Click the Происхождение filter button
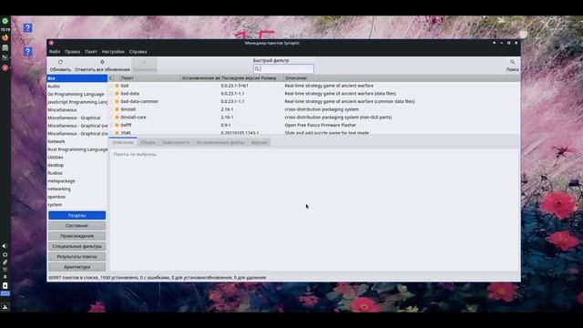This screenshot has height=328, width=583. [x=77, y=236]
